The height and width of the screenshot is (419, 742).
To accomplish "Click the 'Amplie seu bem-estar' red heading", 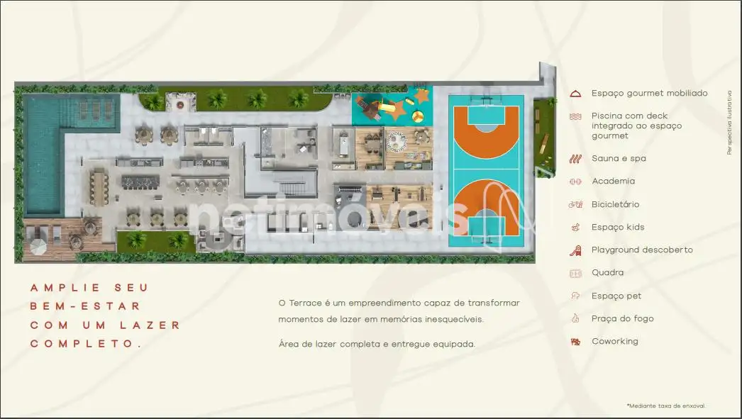I will click(x=106, y=315).
